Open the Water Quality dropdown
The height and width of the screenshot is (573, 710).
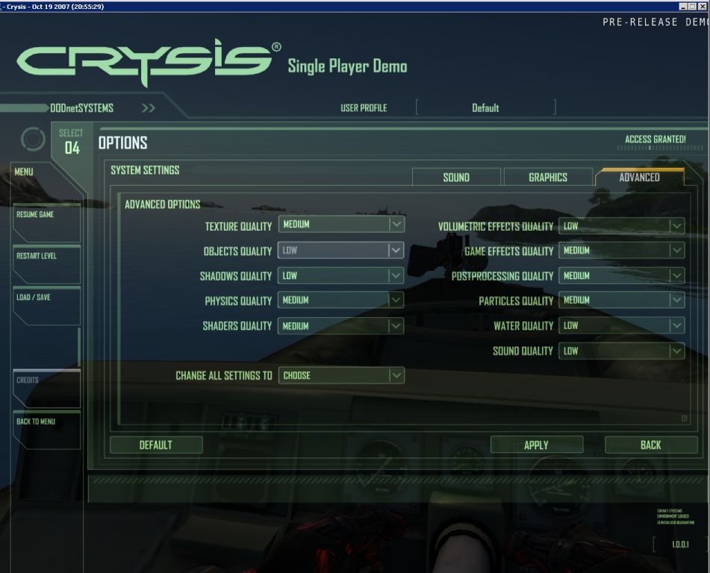(621, 325)
